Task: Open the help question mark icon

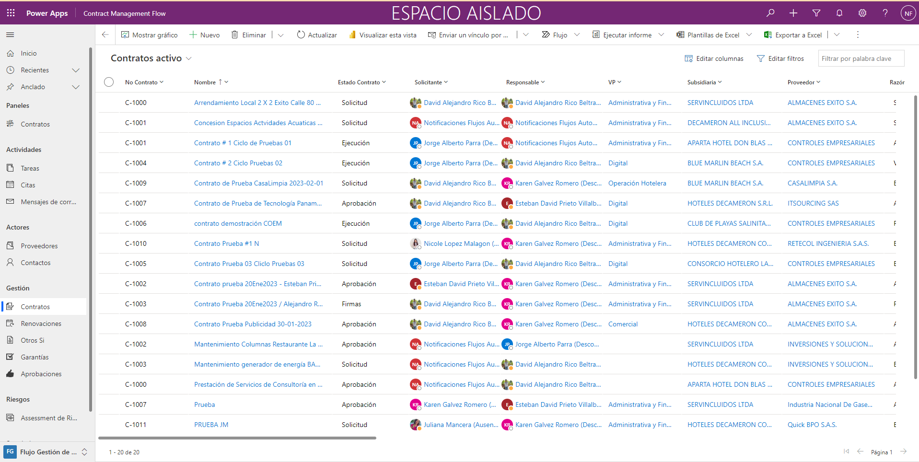Action: pos(885,13)
